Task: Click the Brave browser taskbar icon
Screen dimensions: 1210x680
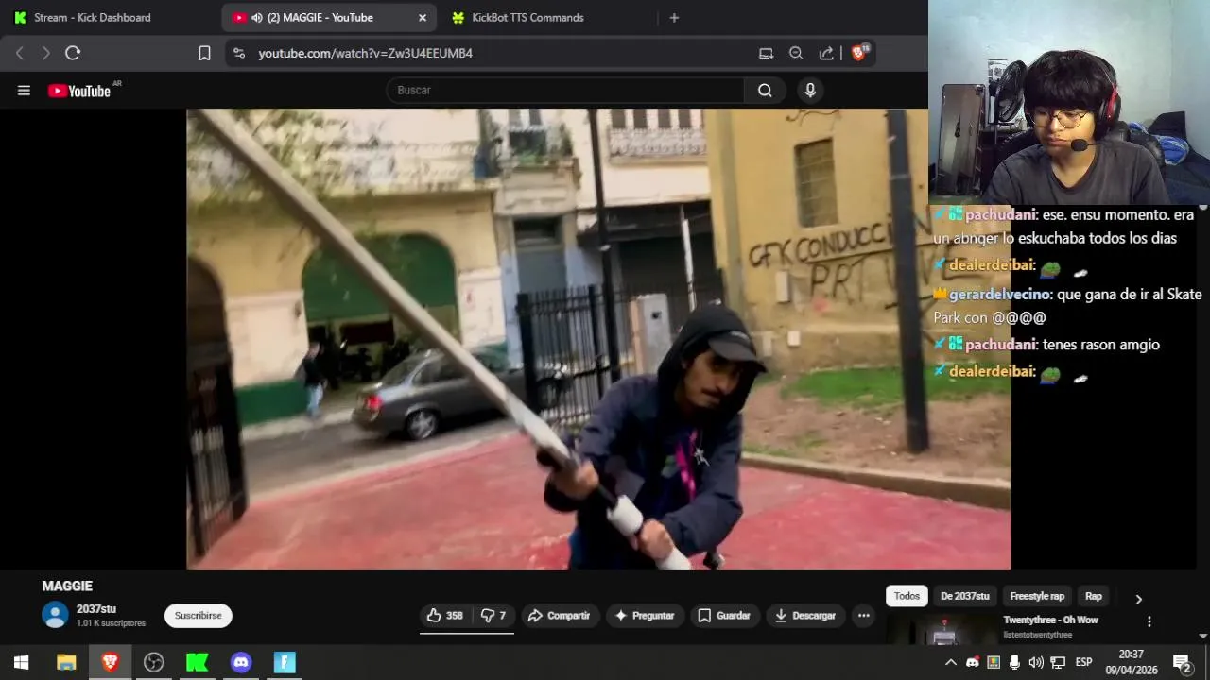Action: coord(110,663)
